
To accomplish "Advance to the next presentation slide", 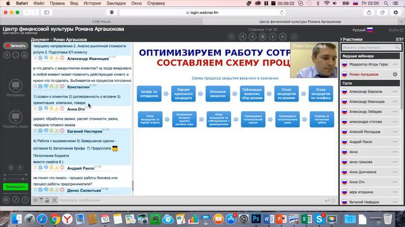I will pos(273,37).
